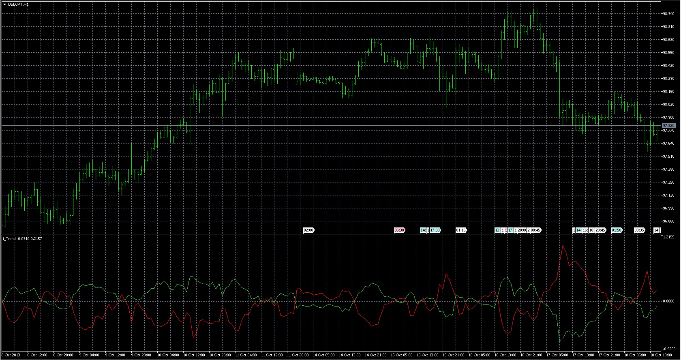Image resolution: width=681 pixels, height=360 pixels.
Task: Click the 96.860 price axis label
Action: point(668,221)
